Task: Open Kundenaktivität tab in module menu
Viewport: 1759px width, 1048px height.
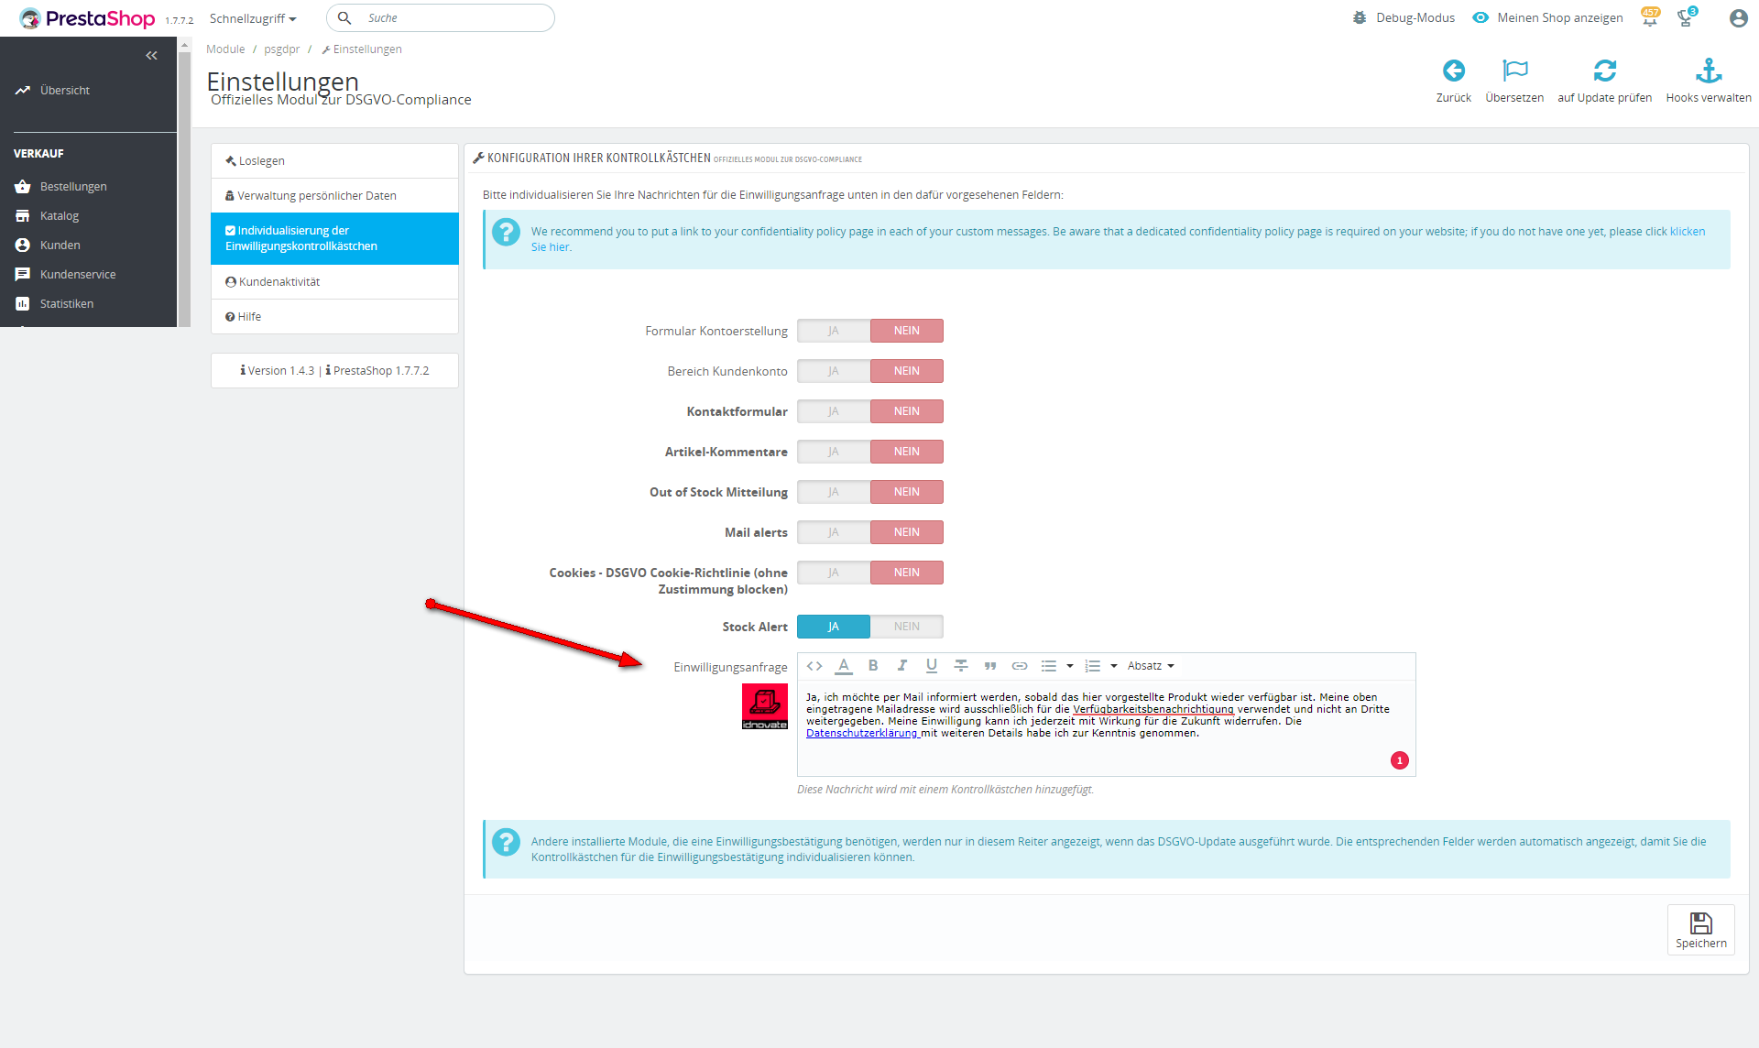Action: click(x=279, y=282)
